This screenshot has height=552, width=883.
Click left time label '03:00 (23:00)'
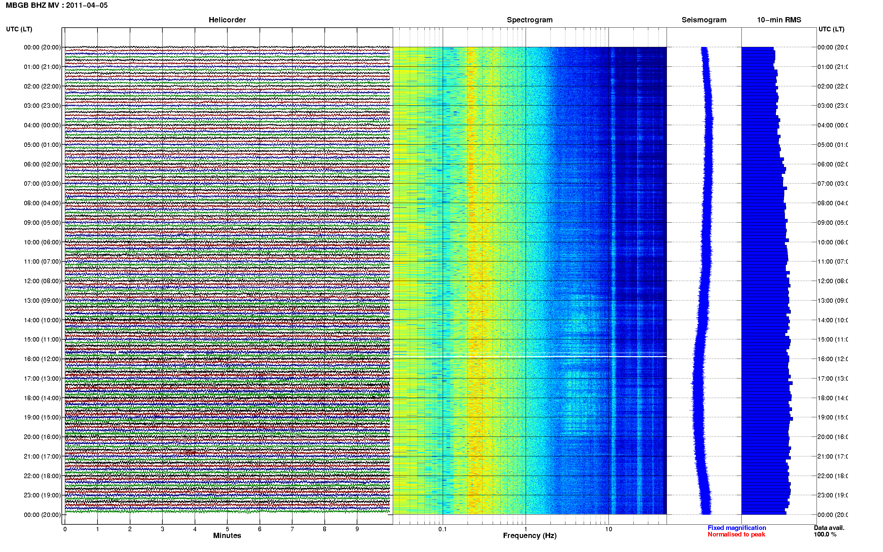click(42, 106)
